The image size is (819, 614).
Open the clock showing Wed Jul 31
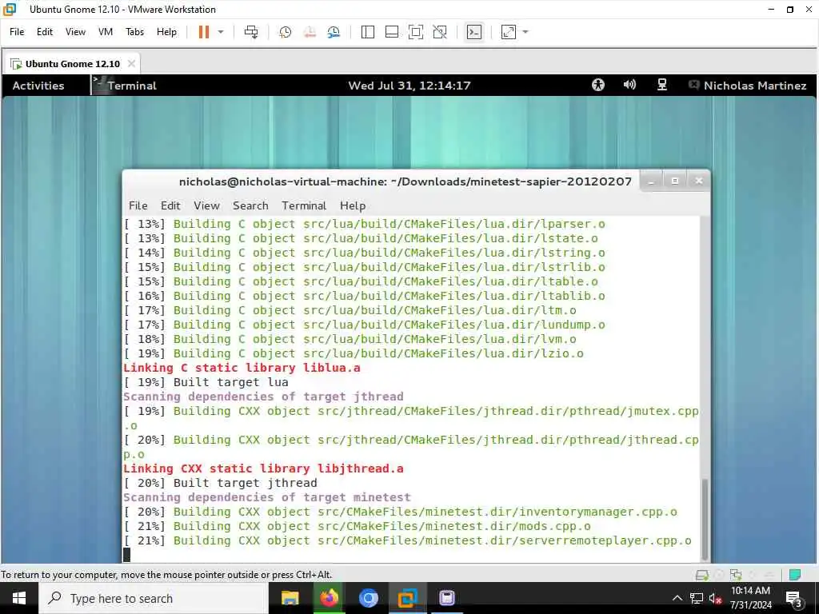click(x=409, y=86)
